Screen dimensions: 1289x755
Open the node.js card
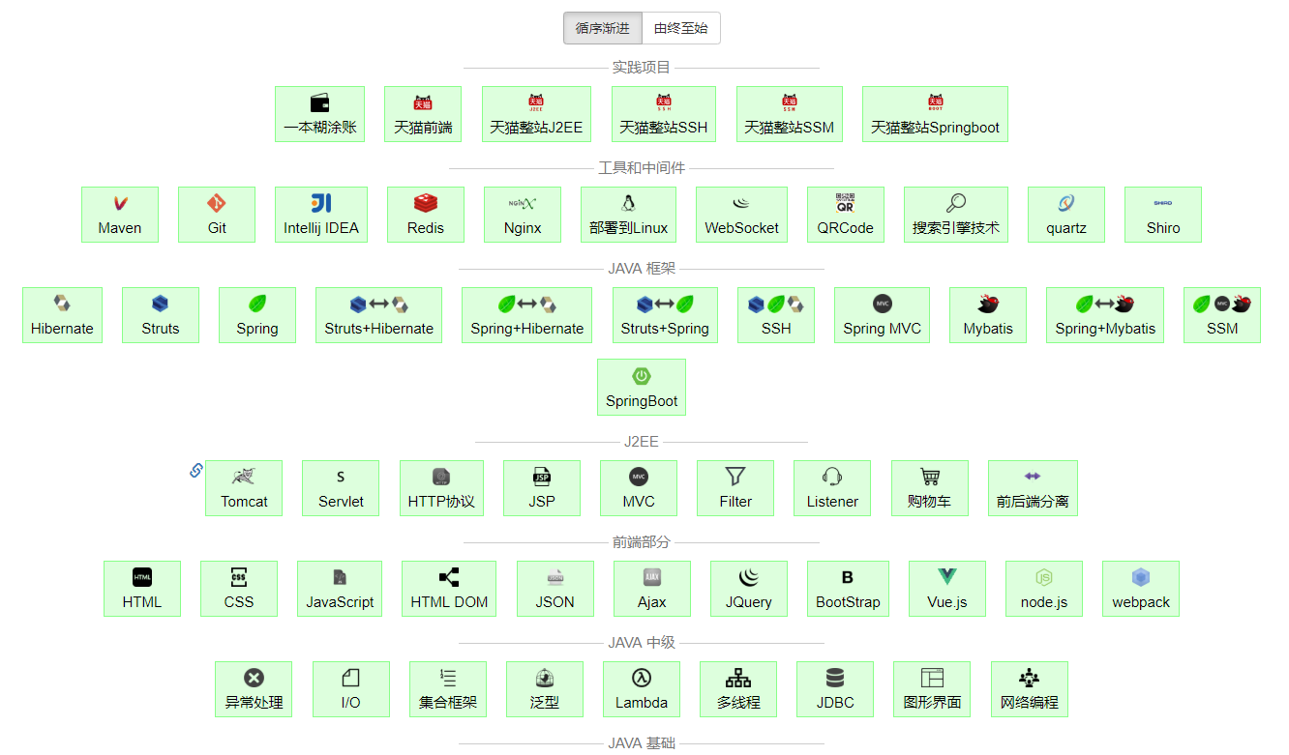pyautogui.click(x=1044, y=589)
